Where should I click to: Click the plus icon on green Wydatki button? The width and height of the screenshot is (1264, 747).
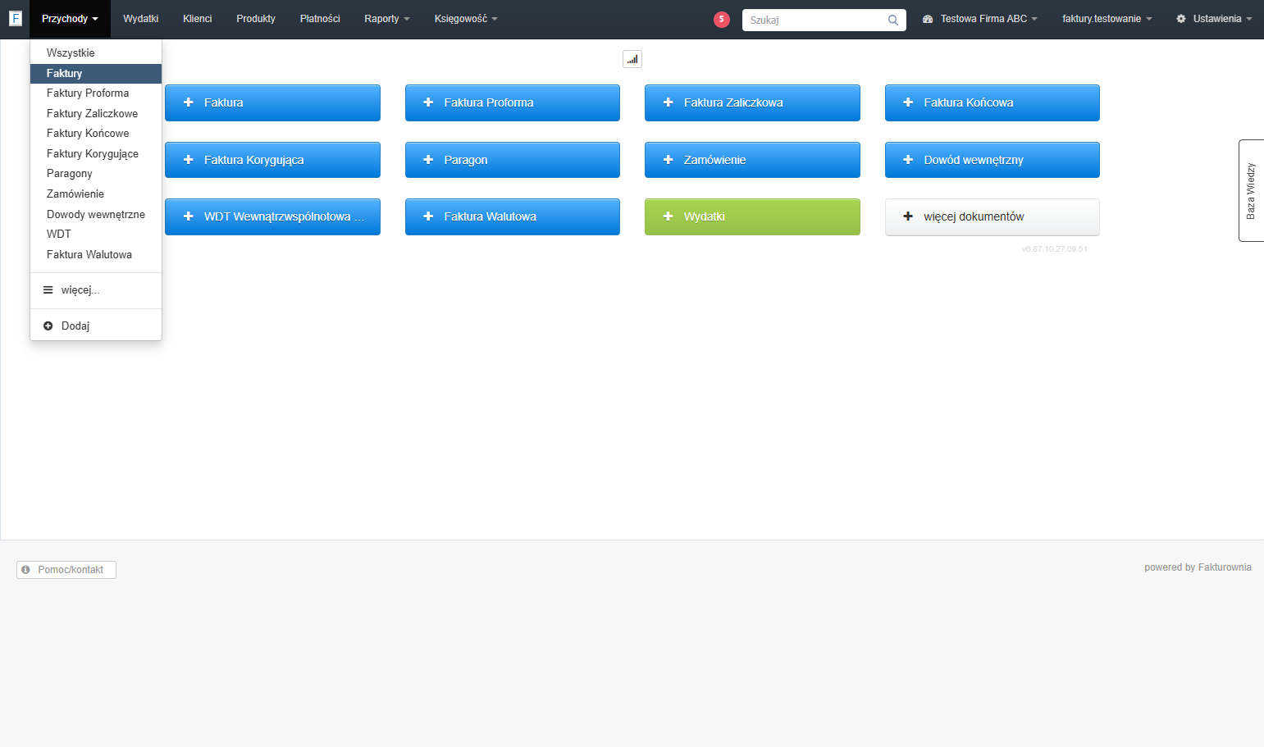point(668,216)
